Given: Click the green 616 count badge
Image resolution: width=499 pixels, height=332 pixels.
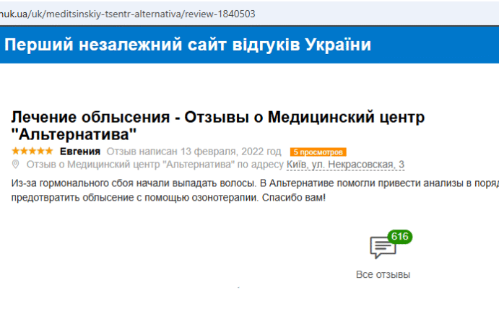Looking at the screenshot, I should pyautogui.click(x=399, y=237).
